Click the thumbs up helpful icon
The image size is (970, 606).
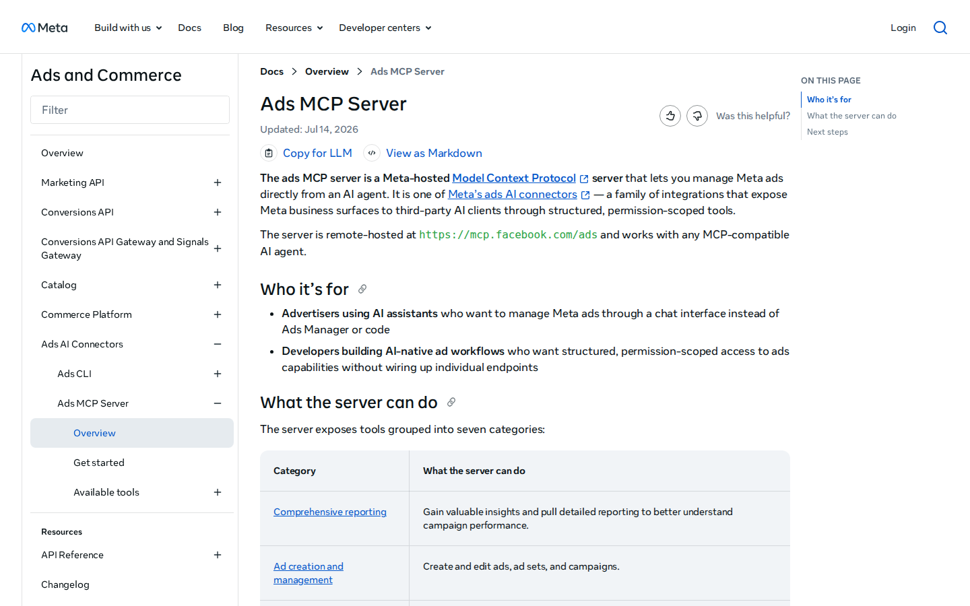pyautogui.click(x=670, y=116)
